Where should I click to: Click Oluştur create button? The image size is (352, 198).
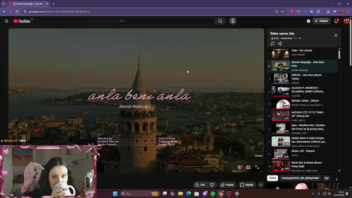[x=321, y=21]
